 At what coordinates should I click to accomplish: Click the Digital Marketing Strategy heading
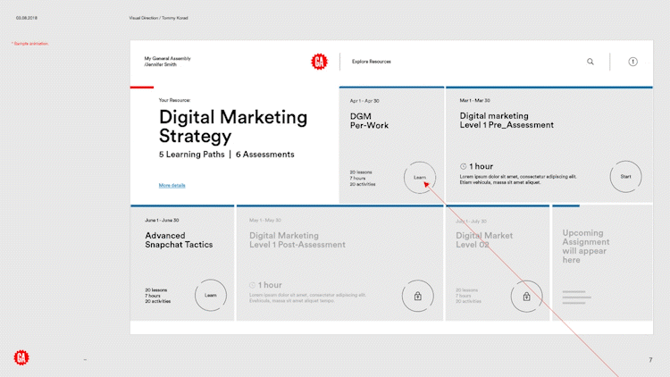(233, 127)
